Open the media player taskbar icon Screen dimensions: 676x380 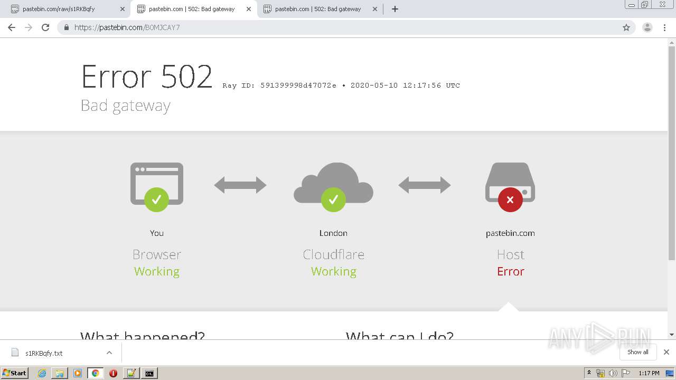(78, 373)
